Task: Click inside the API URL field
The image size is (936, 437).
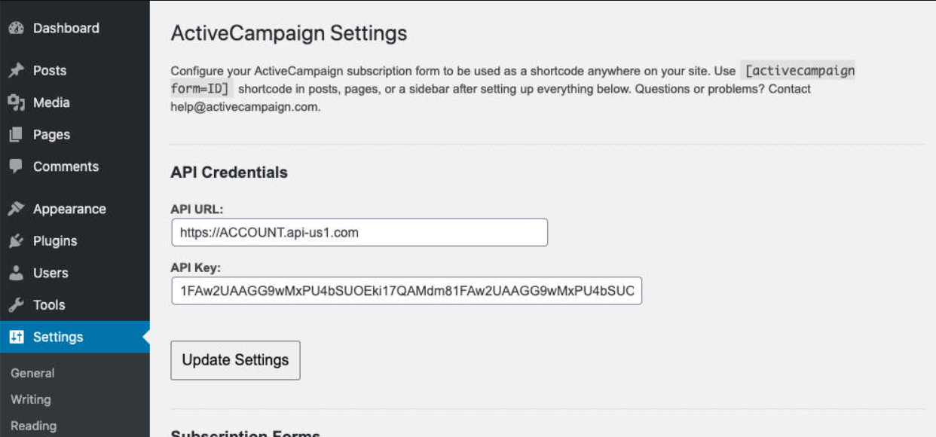Action: click(359, 232)
